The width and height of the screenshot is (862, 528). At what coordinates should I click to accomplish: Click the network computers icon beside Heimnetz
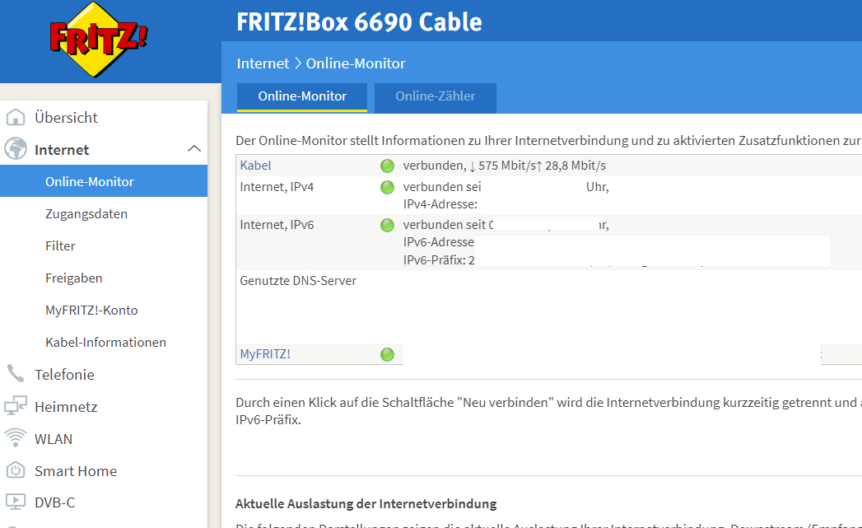(16, 406)
